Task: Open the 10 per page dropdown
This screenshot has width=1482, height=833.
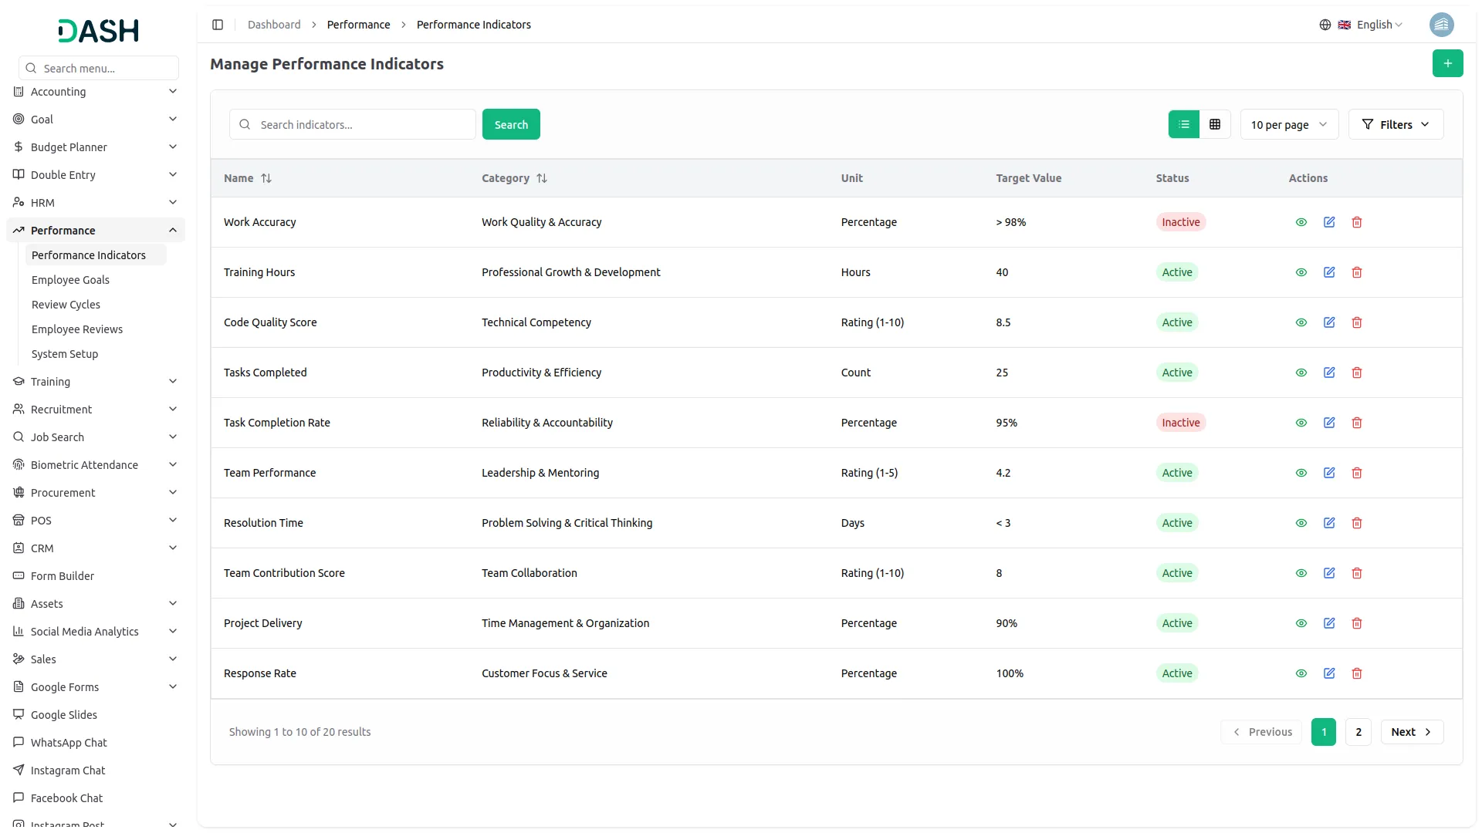Action: point(1288,124)
